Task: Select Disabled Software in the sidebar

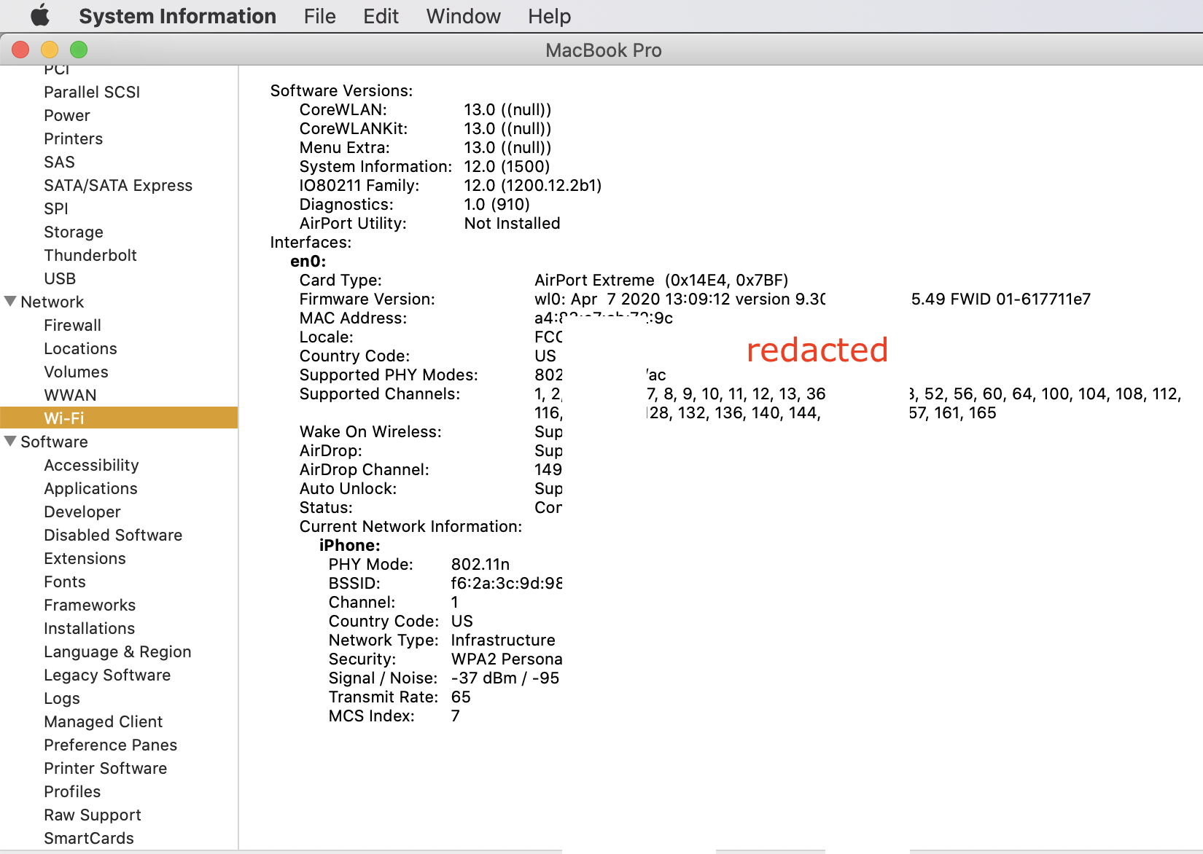Action: (x=113, y=535)
